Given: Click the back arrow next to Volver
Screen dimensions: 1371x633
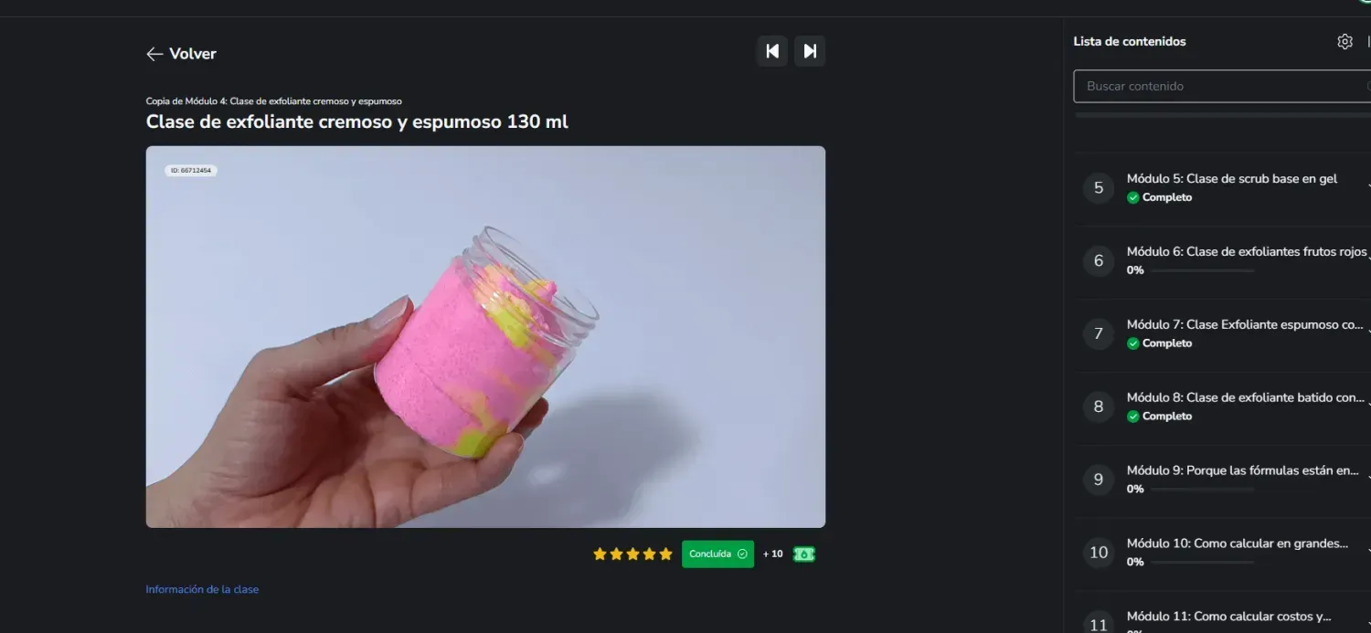Looking at the screenshot, I should point(154,54).
